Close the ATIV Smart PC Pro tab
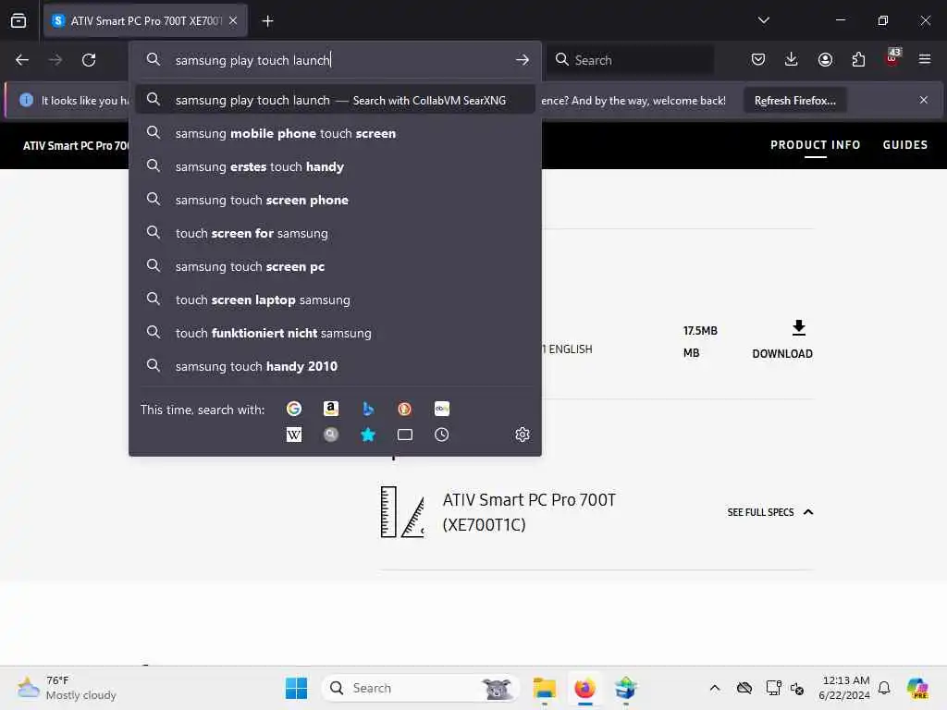Viewport: 947px width, 710px height. [x=233, y=21]
